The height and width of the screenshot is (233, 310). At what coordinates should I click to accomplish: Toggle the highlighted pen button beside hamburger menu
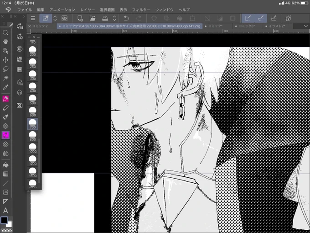click(46, 18)
